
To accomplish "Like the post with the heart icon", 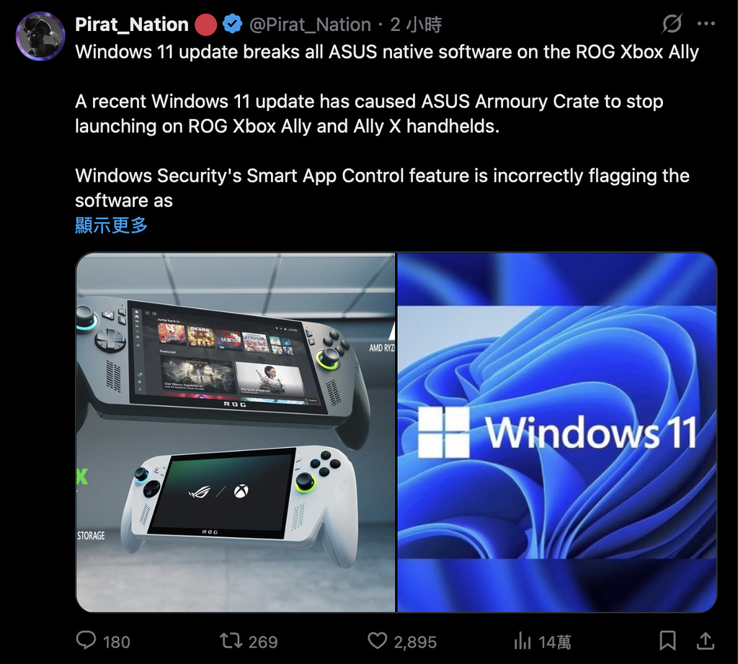I will pos(377,640).
